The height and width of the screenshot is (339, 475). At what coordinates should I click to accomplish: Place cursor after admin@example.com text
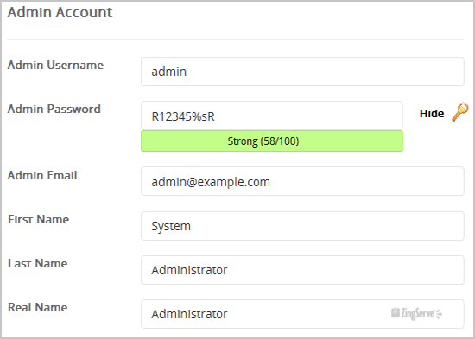pyautogui.click(x=271, y=182)
